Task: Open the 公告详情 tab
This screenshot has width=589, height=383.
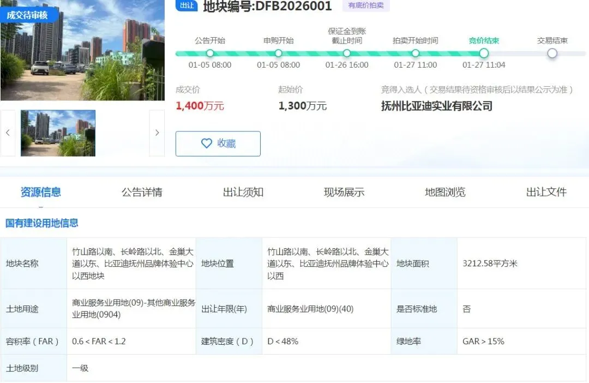Action: [142, 192]
